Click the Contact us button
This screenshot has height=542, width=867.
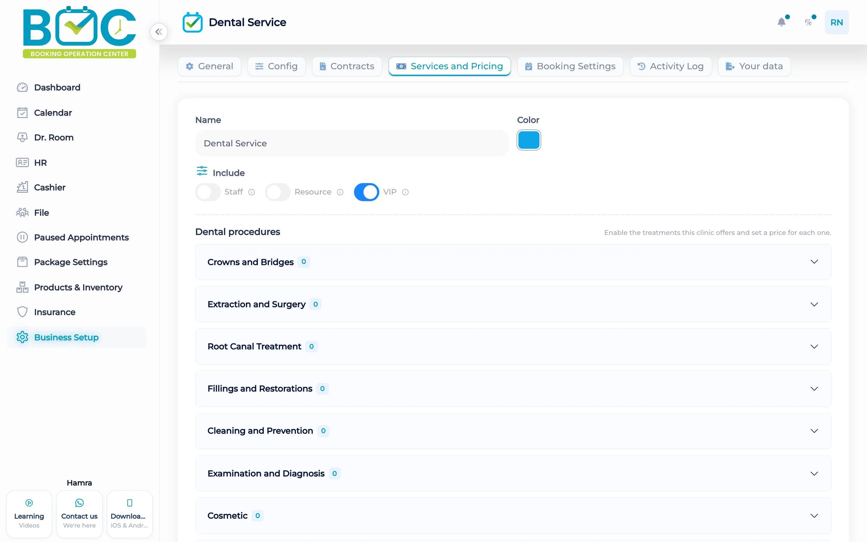(79, 514)
